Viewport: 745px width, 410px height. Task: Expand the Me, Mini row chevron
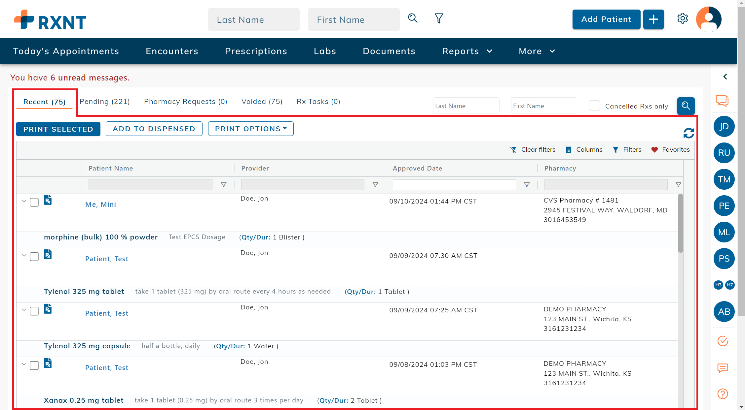(x=24, y=201)
